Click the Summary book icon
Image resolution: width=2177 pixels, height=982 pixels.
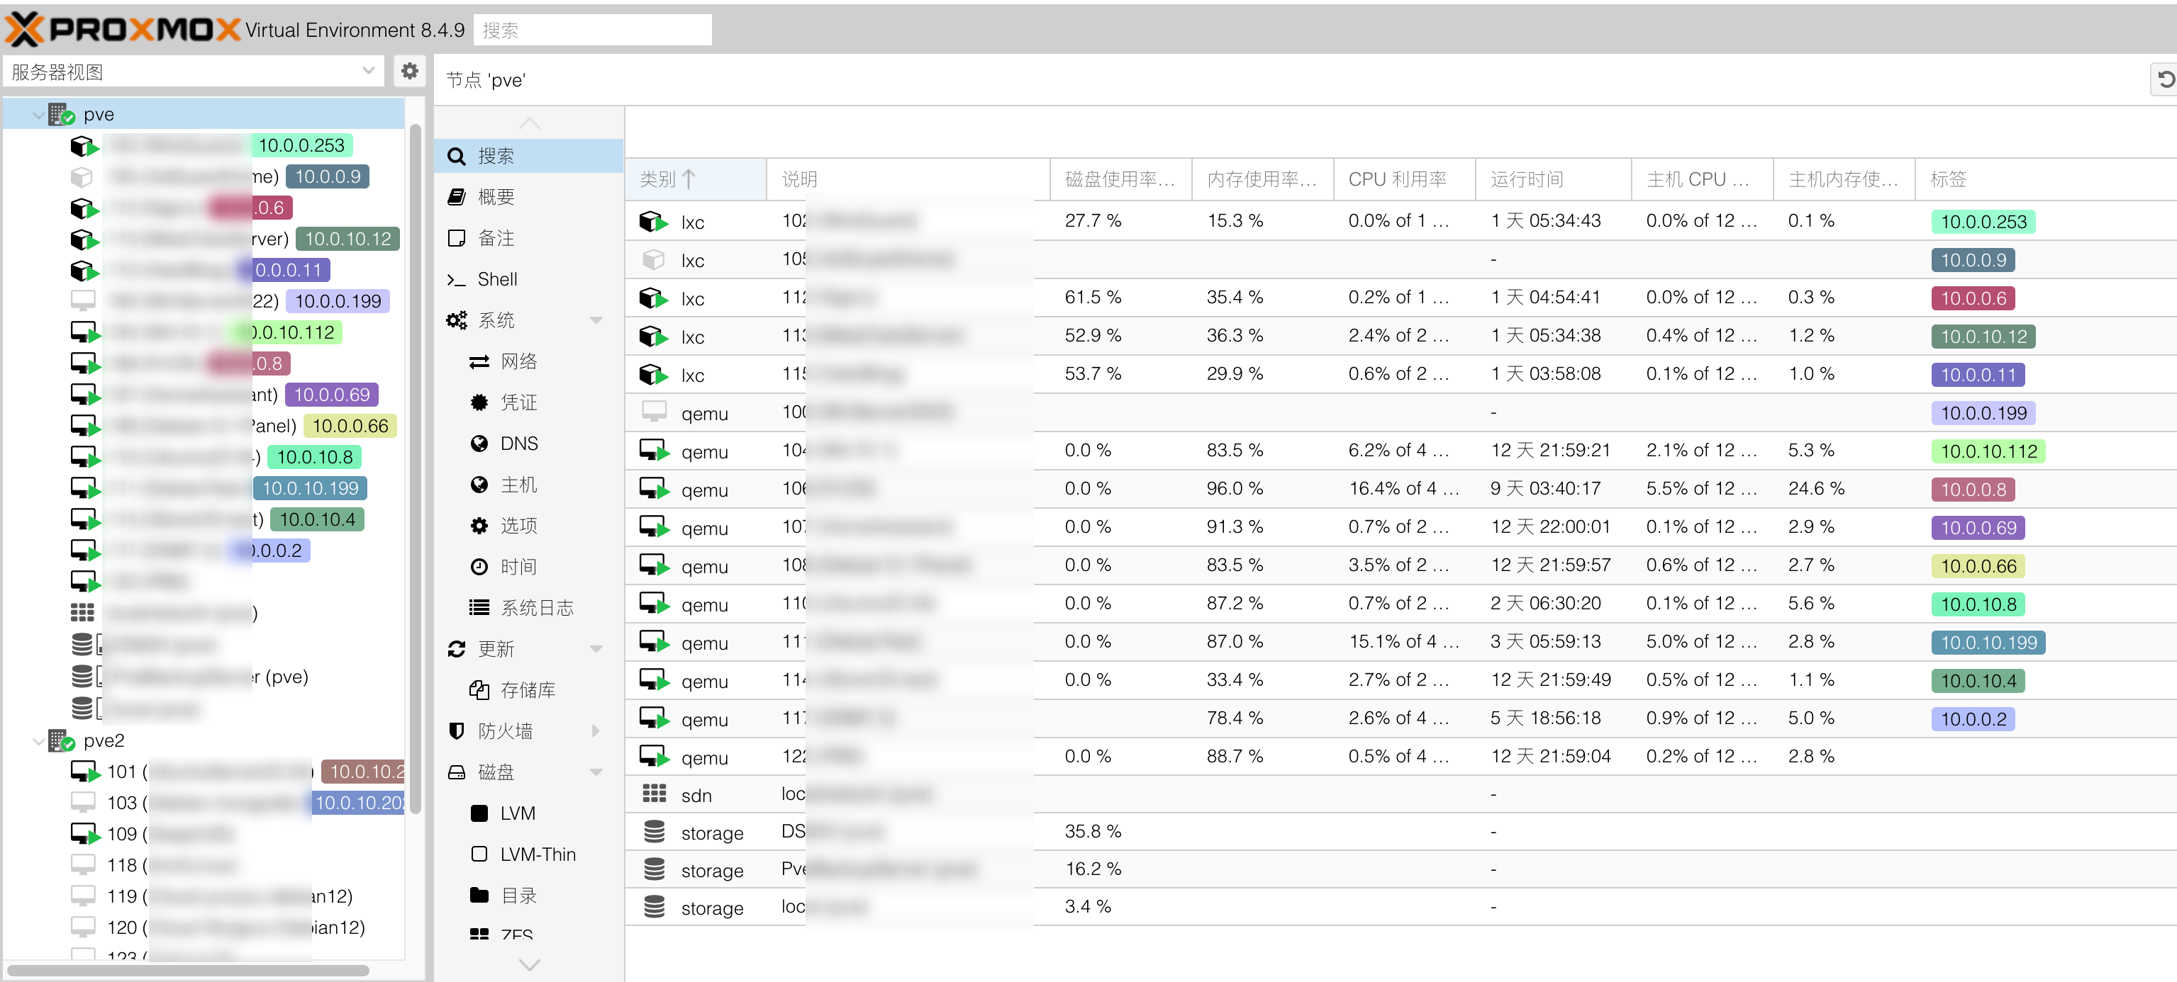(457, 197)
